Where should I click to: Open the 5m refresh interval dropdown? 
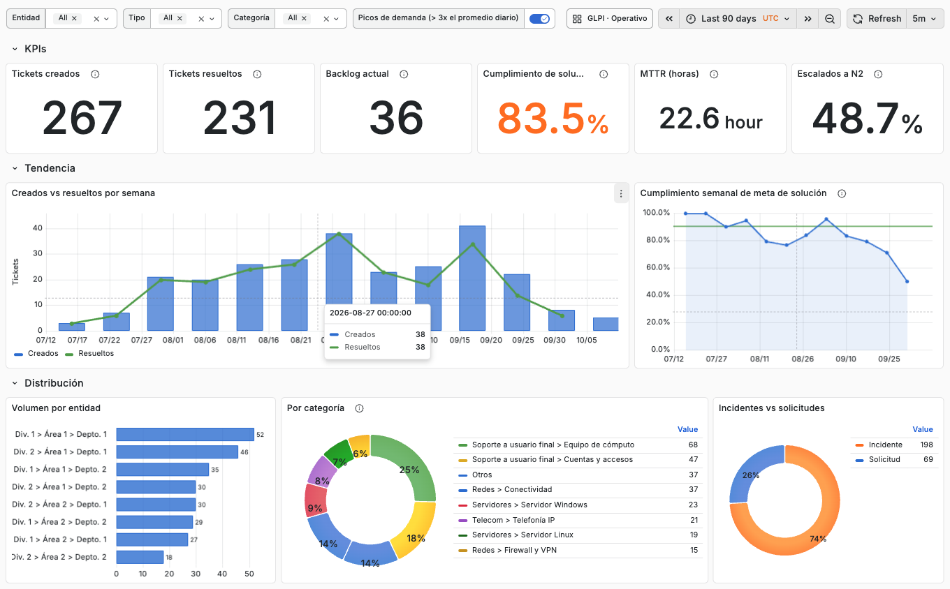[x=926, y=19]
